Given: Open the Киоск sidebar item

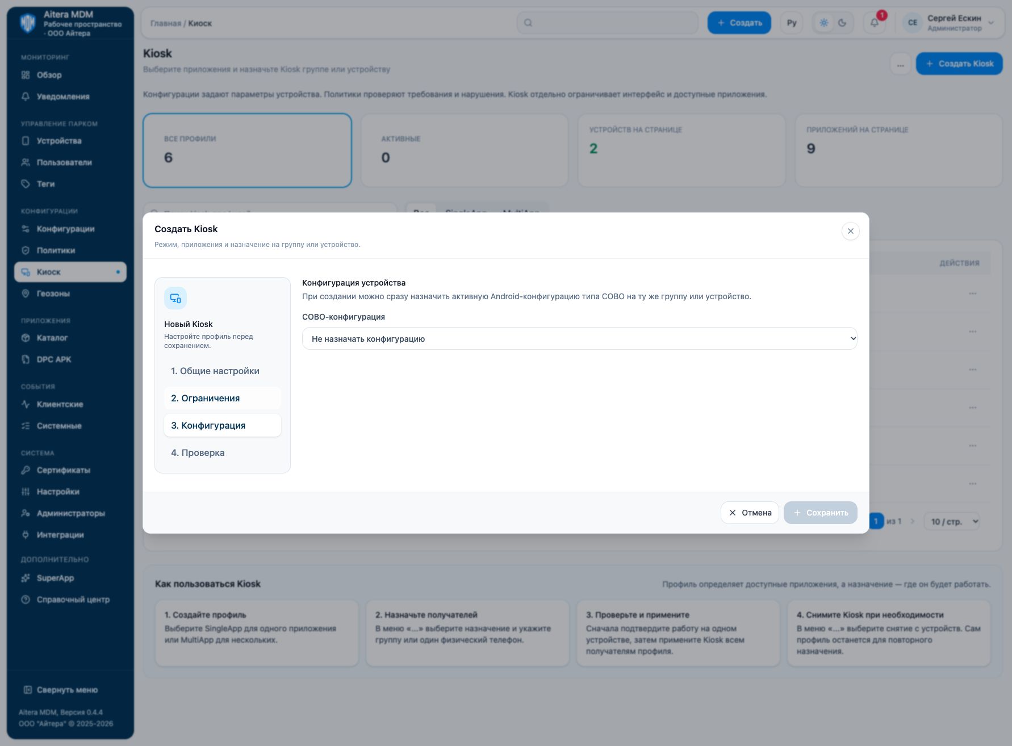Looking at the screenshot, I should tap(70, 272).
